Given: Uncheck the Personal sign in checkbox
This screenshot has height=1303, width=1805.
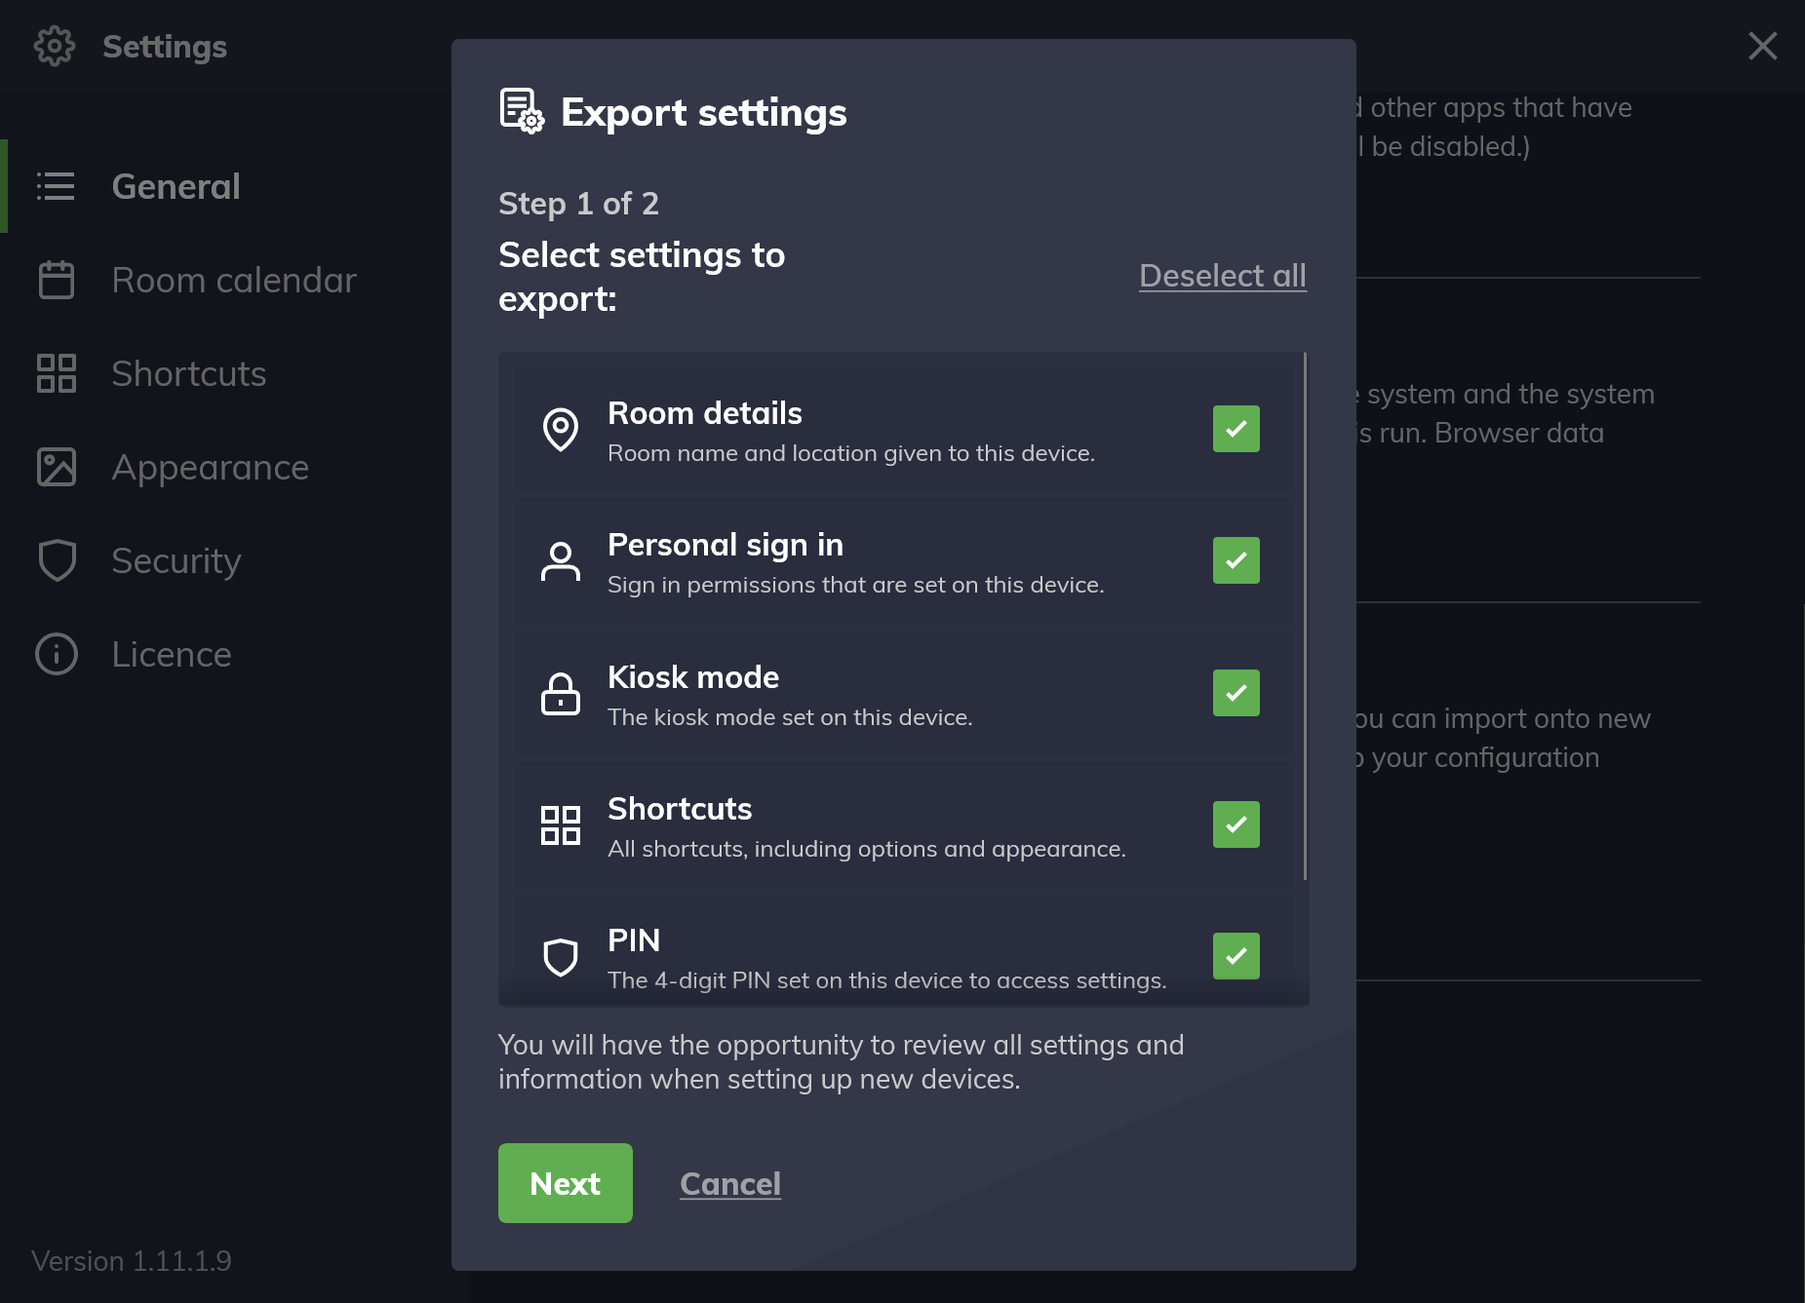Looking at the screenshot, I should (1236, 560).
